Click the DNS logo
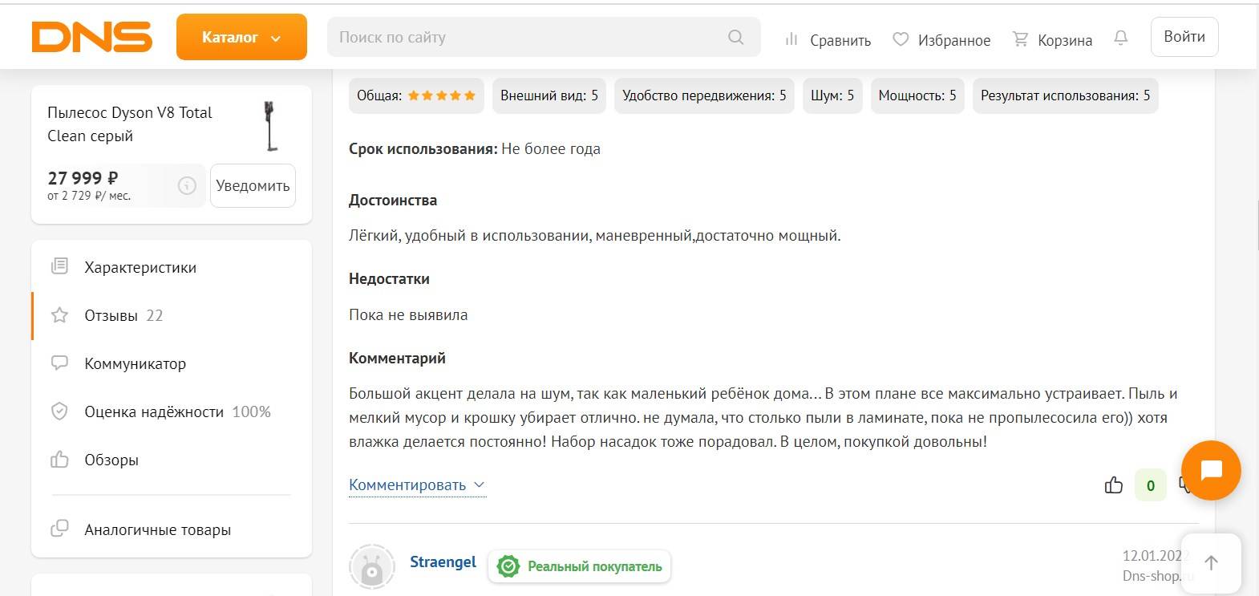 (91, 37)
